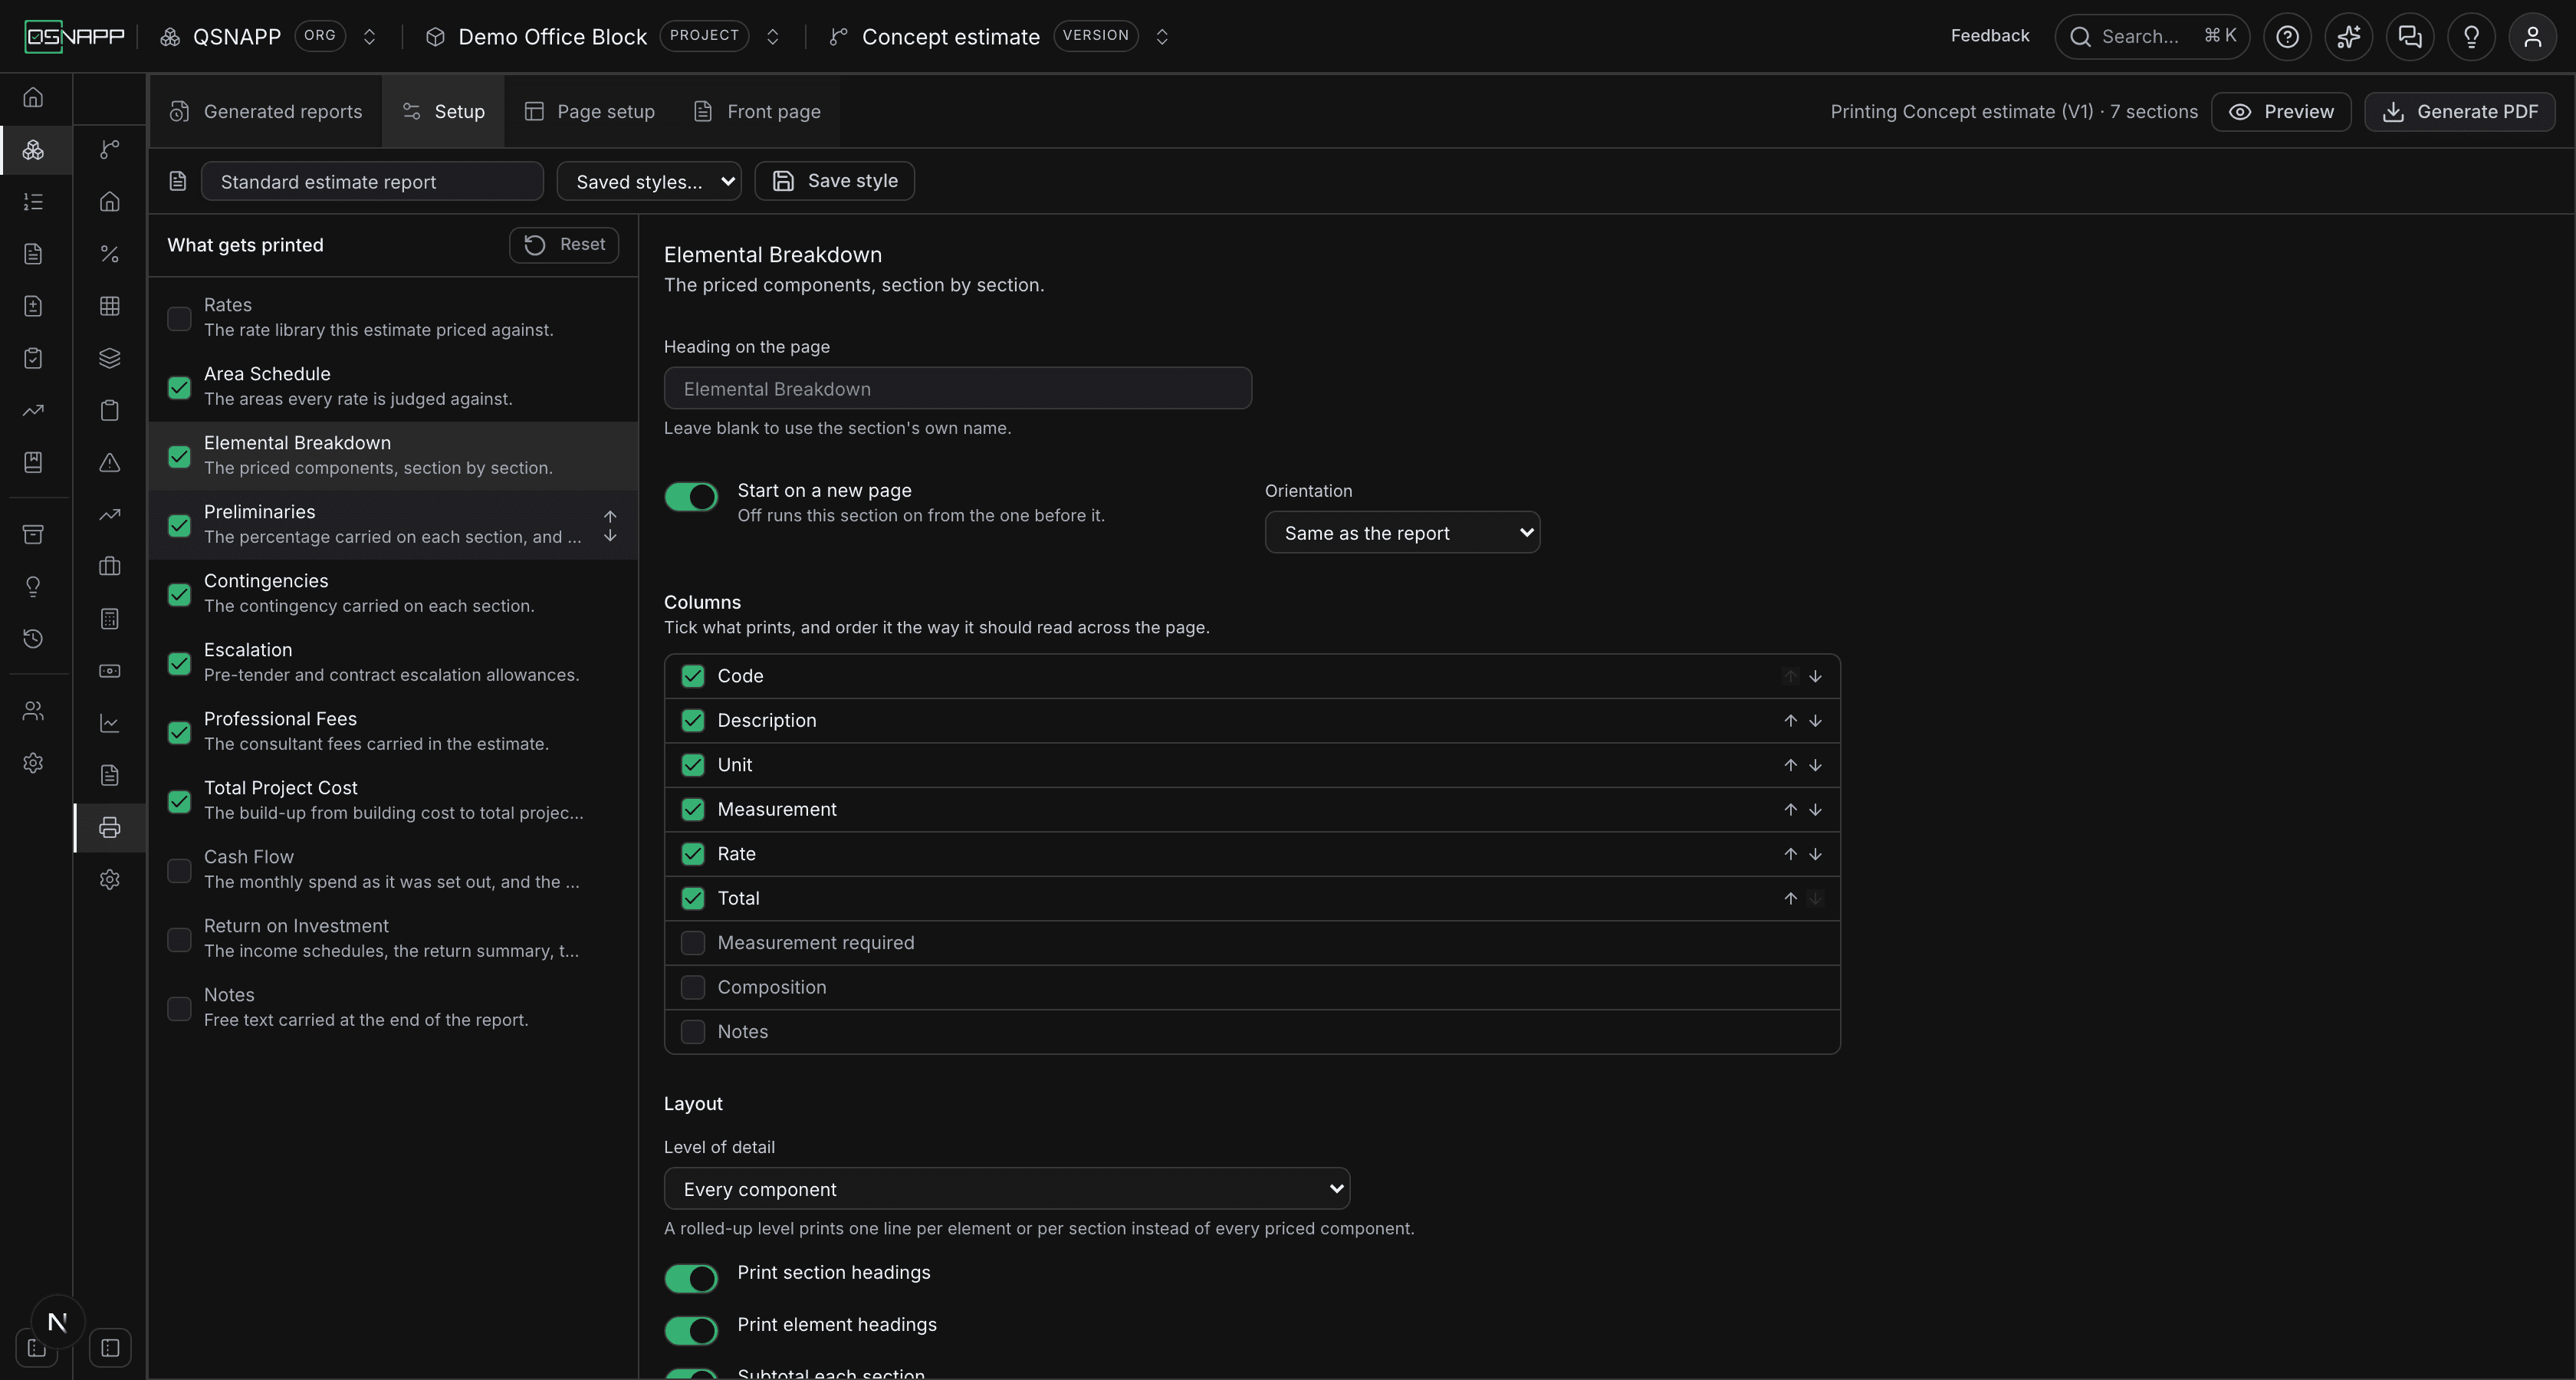Click the lightbulb icon in top bar
This screenshot has height=1380, width=2576.
(x=2471, y=37)
